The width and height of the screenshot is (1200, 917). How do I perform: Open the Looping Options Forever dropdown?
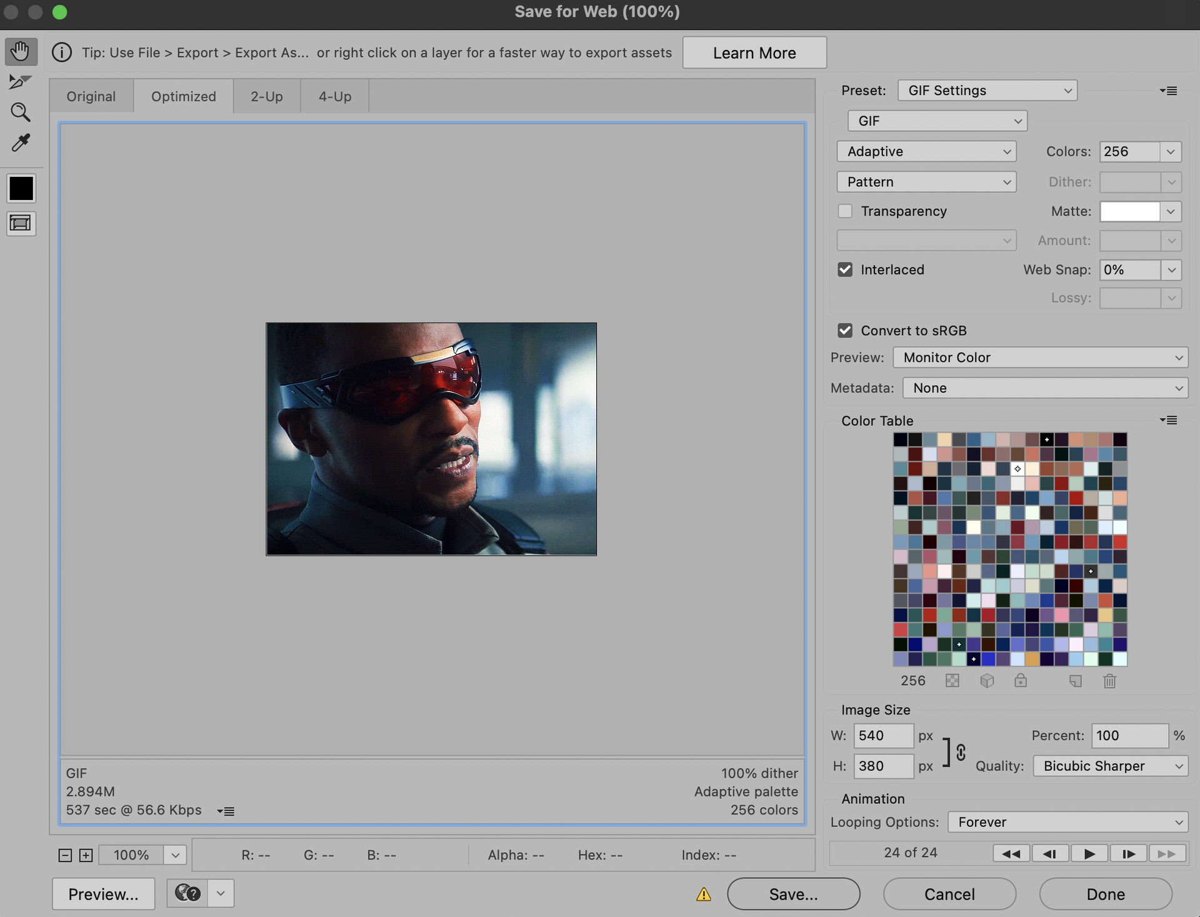[x=1068, y=822]
